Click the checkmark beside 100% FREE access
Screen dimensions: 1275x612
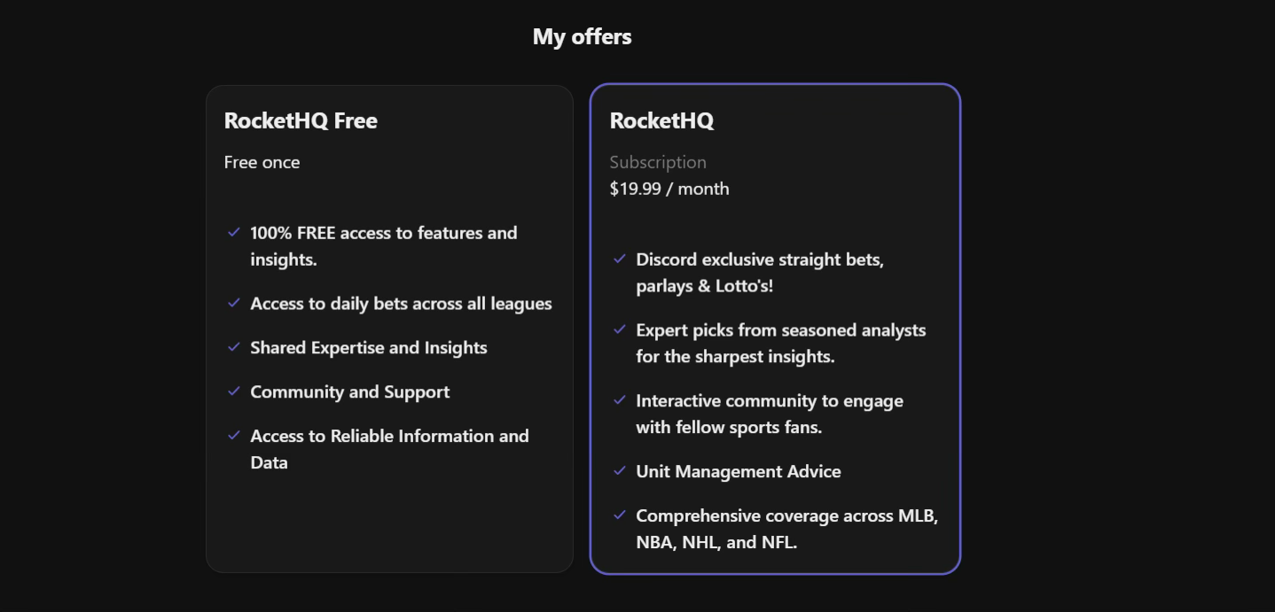(234, 232)
